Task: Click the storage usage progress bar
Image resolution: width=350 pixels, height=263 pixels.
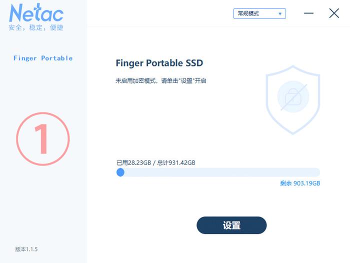Action: click(x=218, y=172)
